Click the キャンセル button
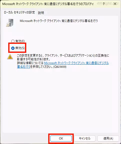 click(x=85, y=139)
